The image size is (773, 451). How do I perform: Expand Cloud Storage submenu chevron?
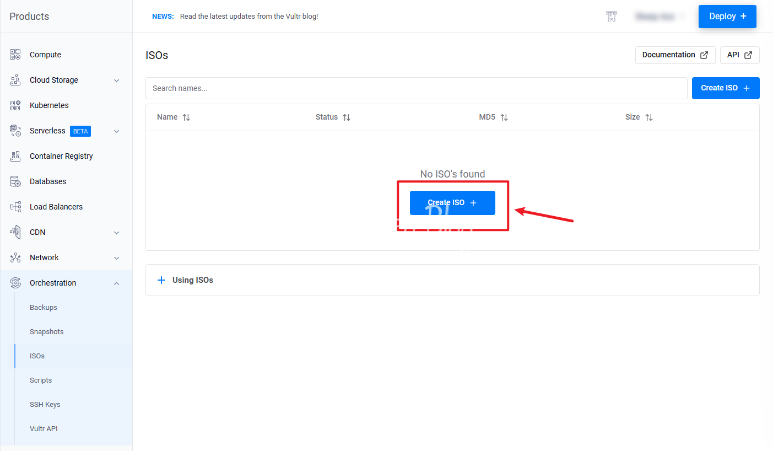pos(116,80)
